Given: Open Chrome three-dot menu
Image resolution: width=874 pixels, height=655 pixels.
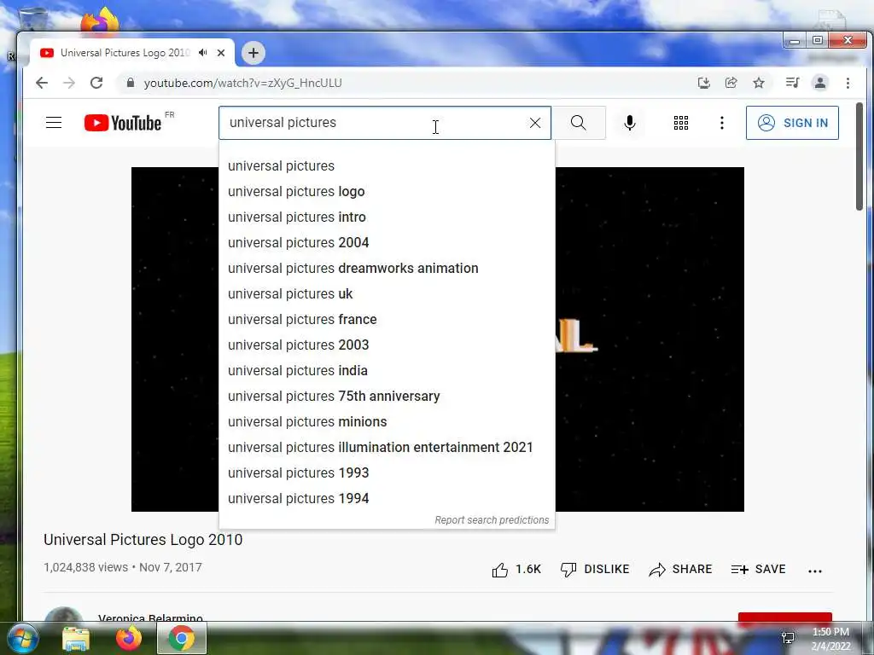Looking at the screenshot, I should point(848,83).
